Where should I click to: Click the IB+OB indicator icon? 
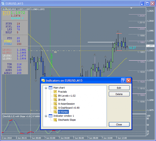(55, 100)
